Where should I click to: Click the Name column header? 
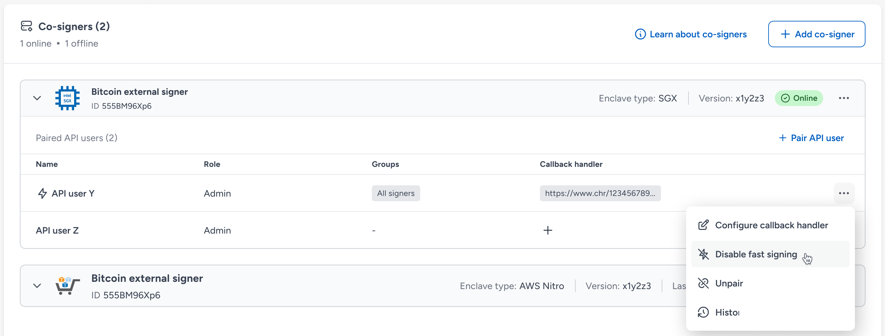(47, 164)
